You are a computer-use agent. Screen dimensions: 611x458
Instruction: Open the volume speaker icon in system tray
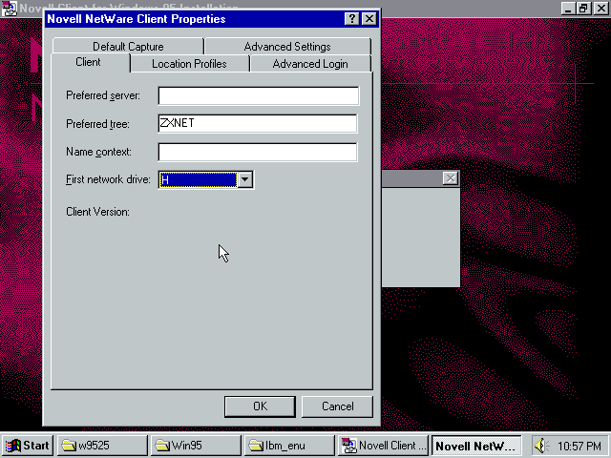click(541, 446)
